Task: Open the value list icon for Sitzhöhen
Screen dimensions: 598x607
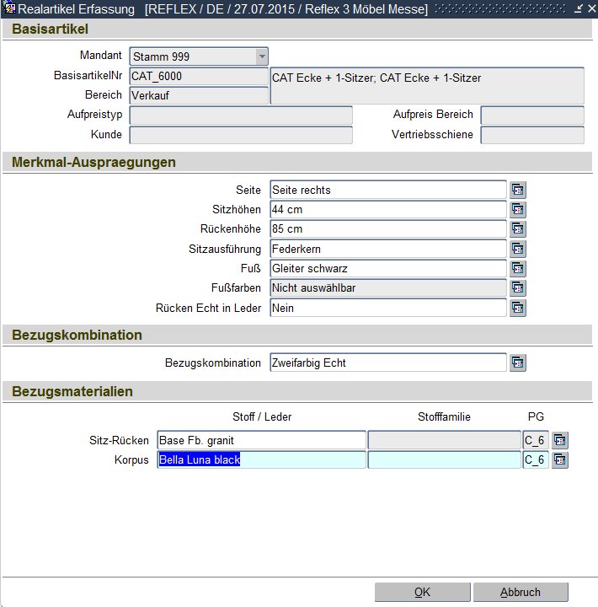Action: (518, 209)
